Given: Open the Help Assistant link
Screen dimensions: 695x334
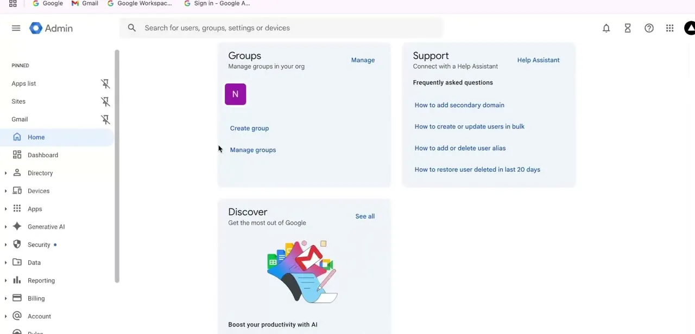Looking at the screenshot, I should coord(538,60).
